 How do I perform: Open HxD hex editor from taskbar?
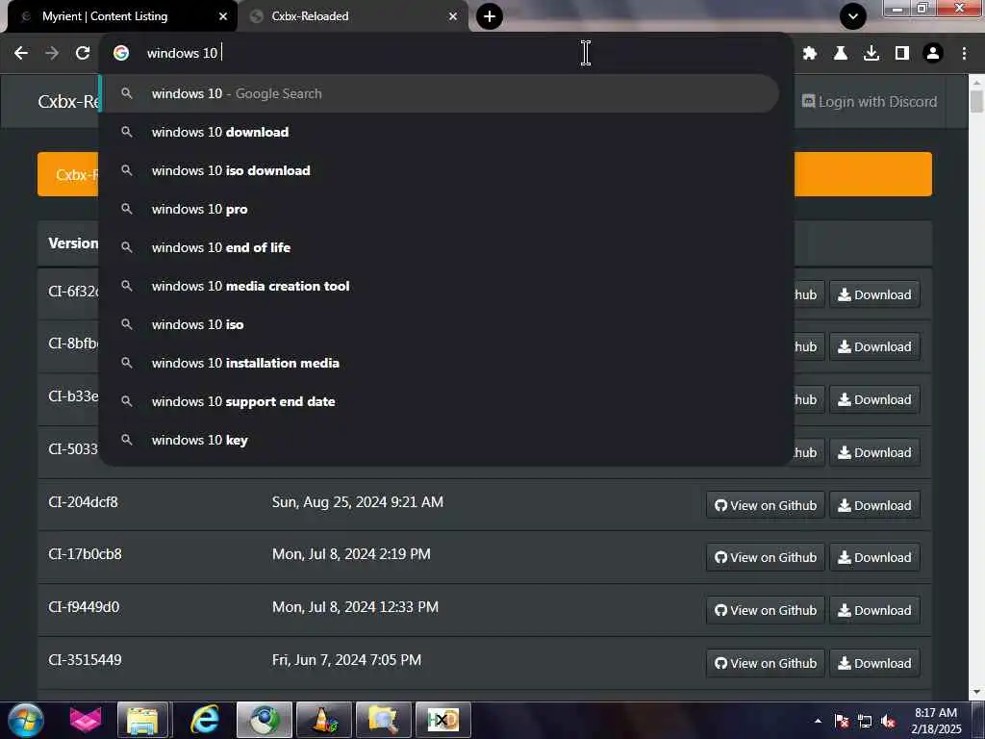[x=443, y=720]
